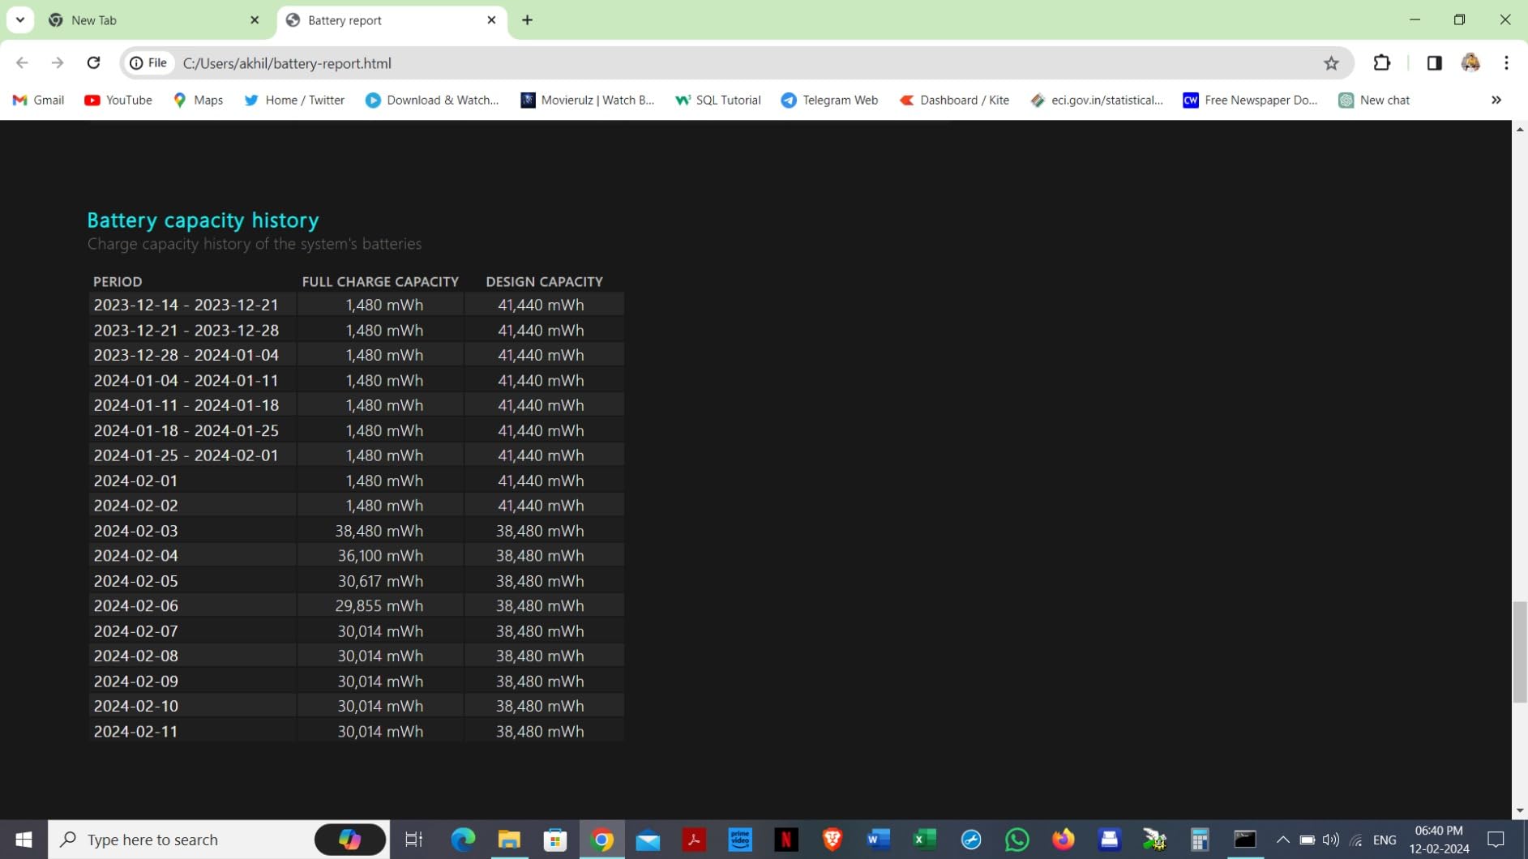Image resolution: width=1528 pixels, height=859 pixels.
Task: Open a new tab with plus button
Action: point(528,20)
